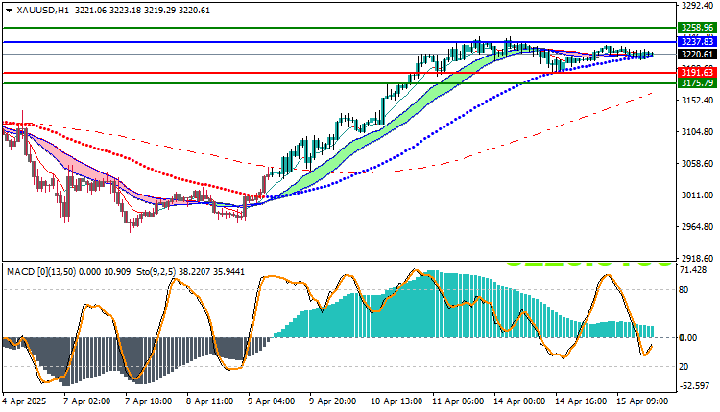Click the 3104.80 price axis value
The width and height of the screenshot is (720, 412).
click(x=697, y=131)
